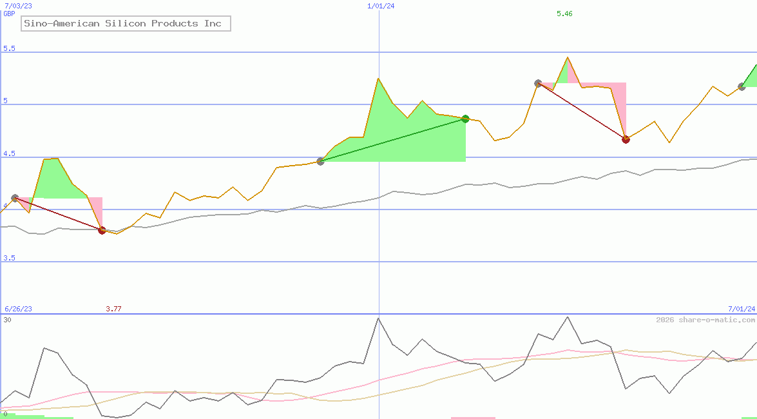Click the indicator peak on the 1/01/24 line

coord(379,318)
